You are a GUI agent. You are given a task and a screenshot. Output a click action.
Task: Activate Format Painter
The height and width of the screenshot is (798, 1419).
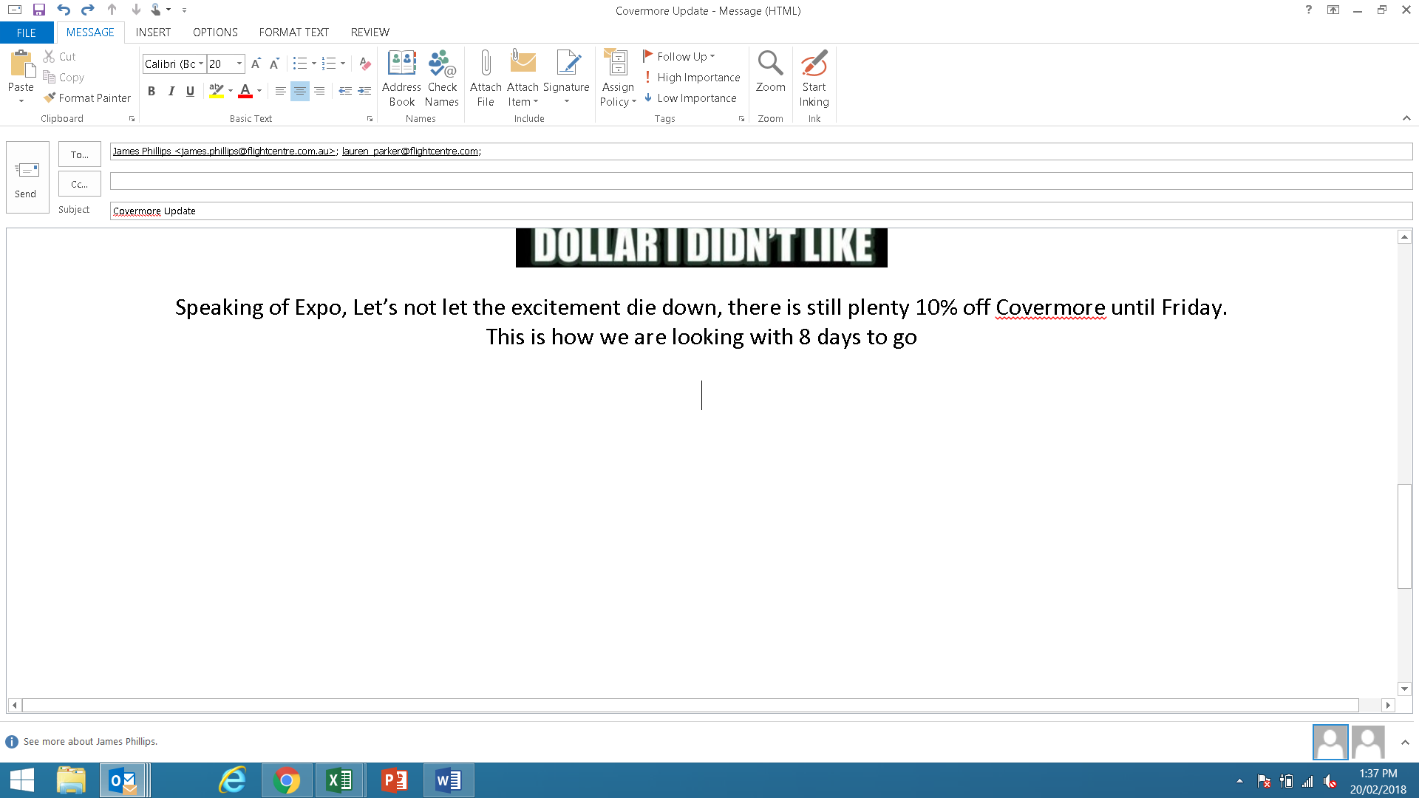[86, 98]
